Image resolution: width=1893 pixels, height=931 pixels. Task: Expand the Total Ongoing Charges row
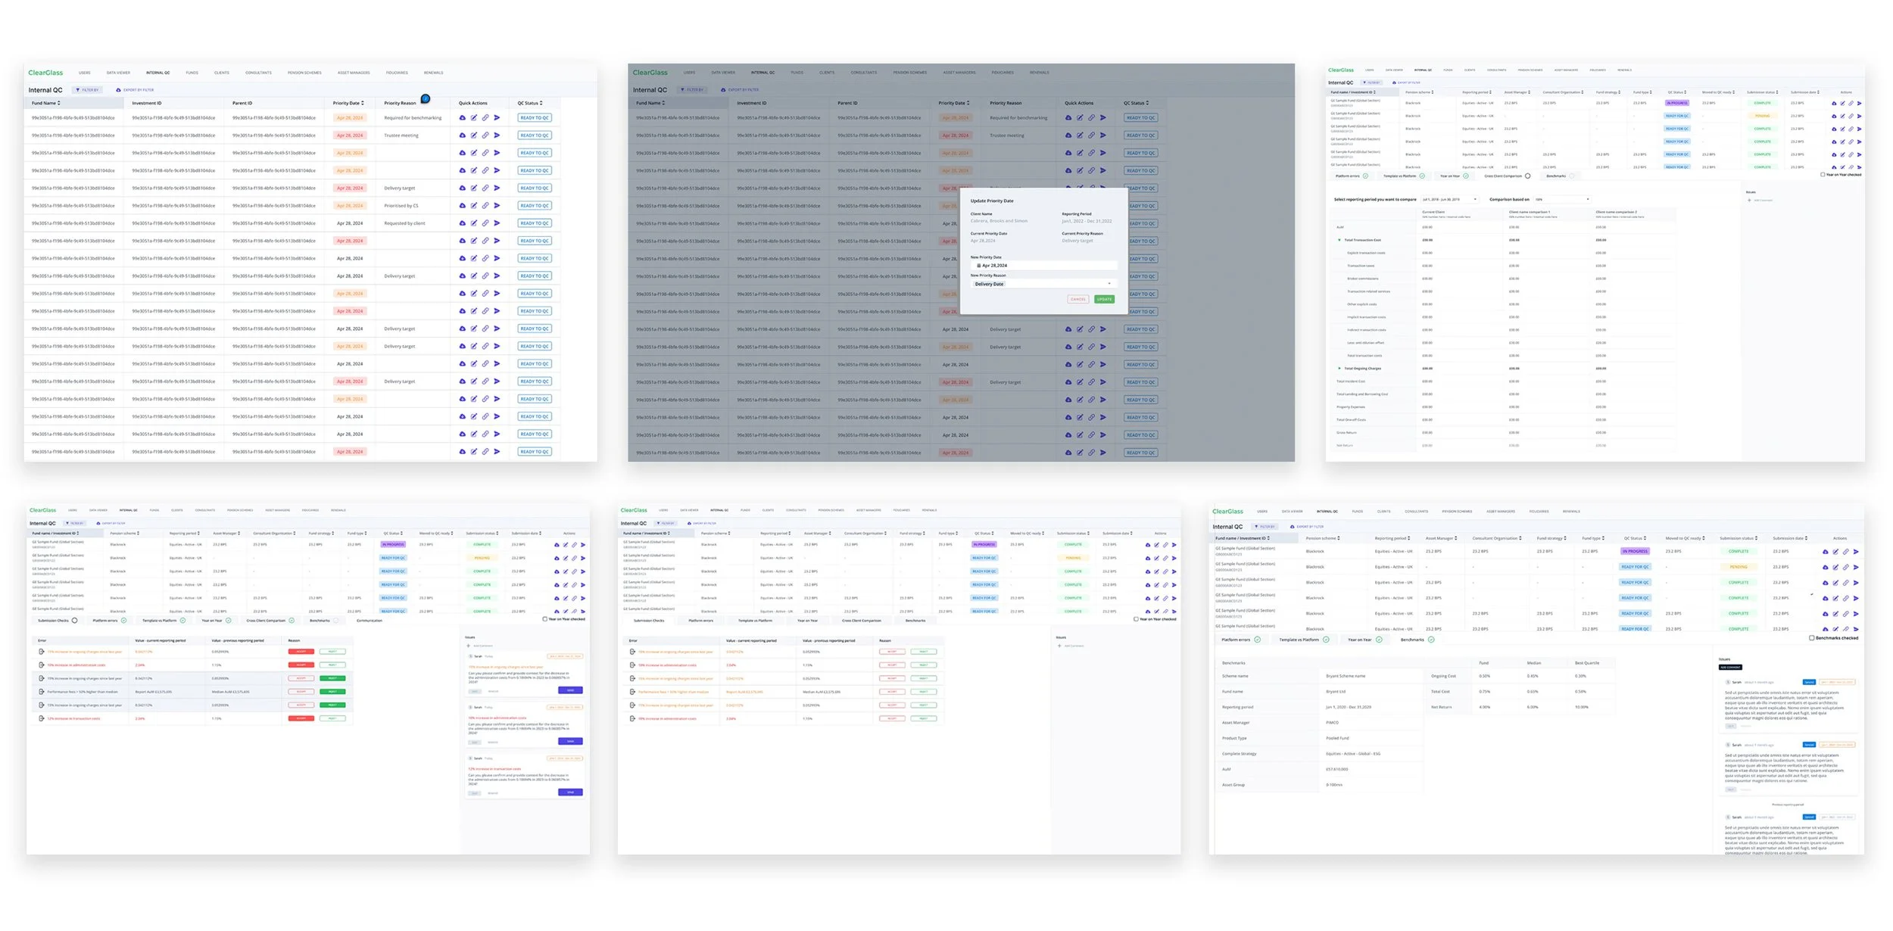pyautogui.click(x=1339, y=369)
